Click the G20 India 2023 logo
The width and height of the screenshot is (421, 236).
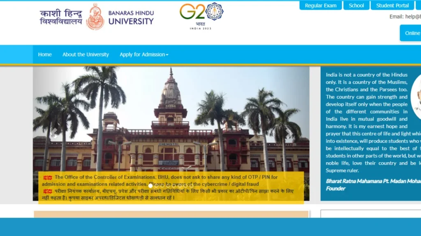(x=201, y=16)
